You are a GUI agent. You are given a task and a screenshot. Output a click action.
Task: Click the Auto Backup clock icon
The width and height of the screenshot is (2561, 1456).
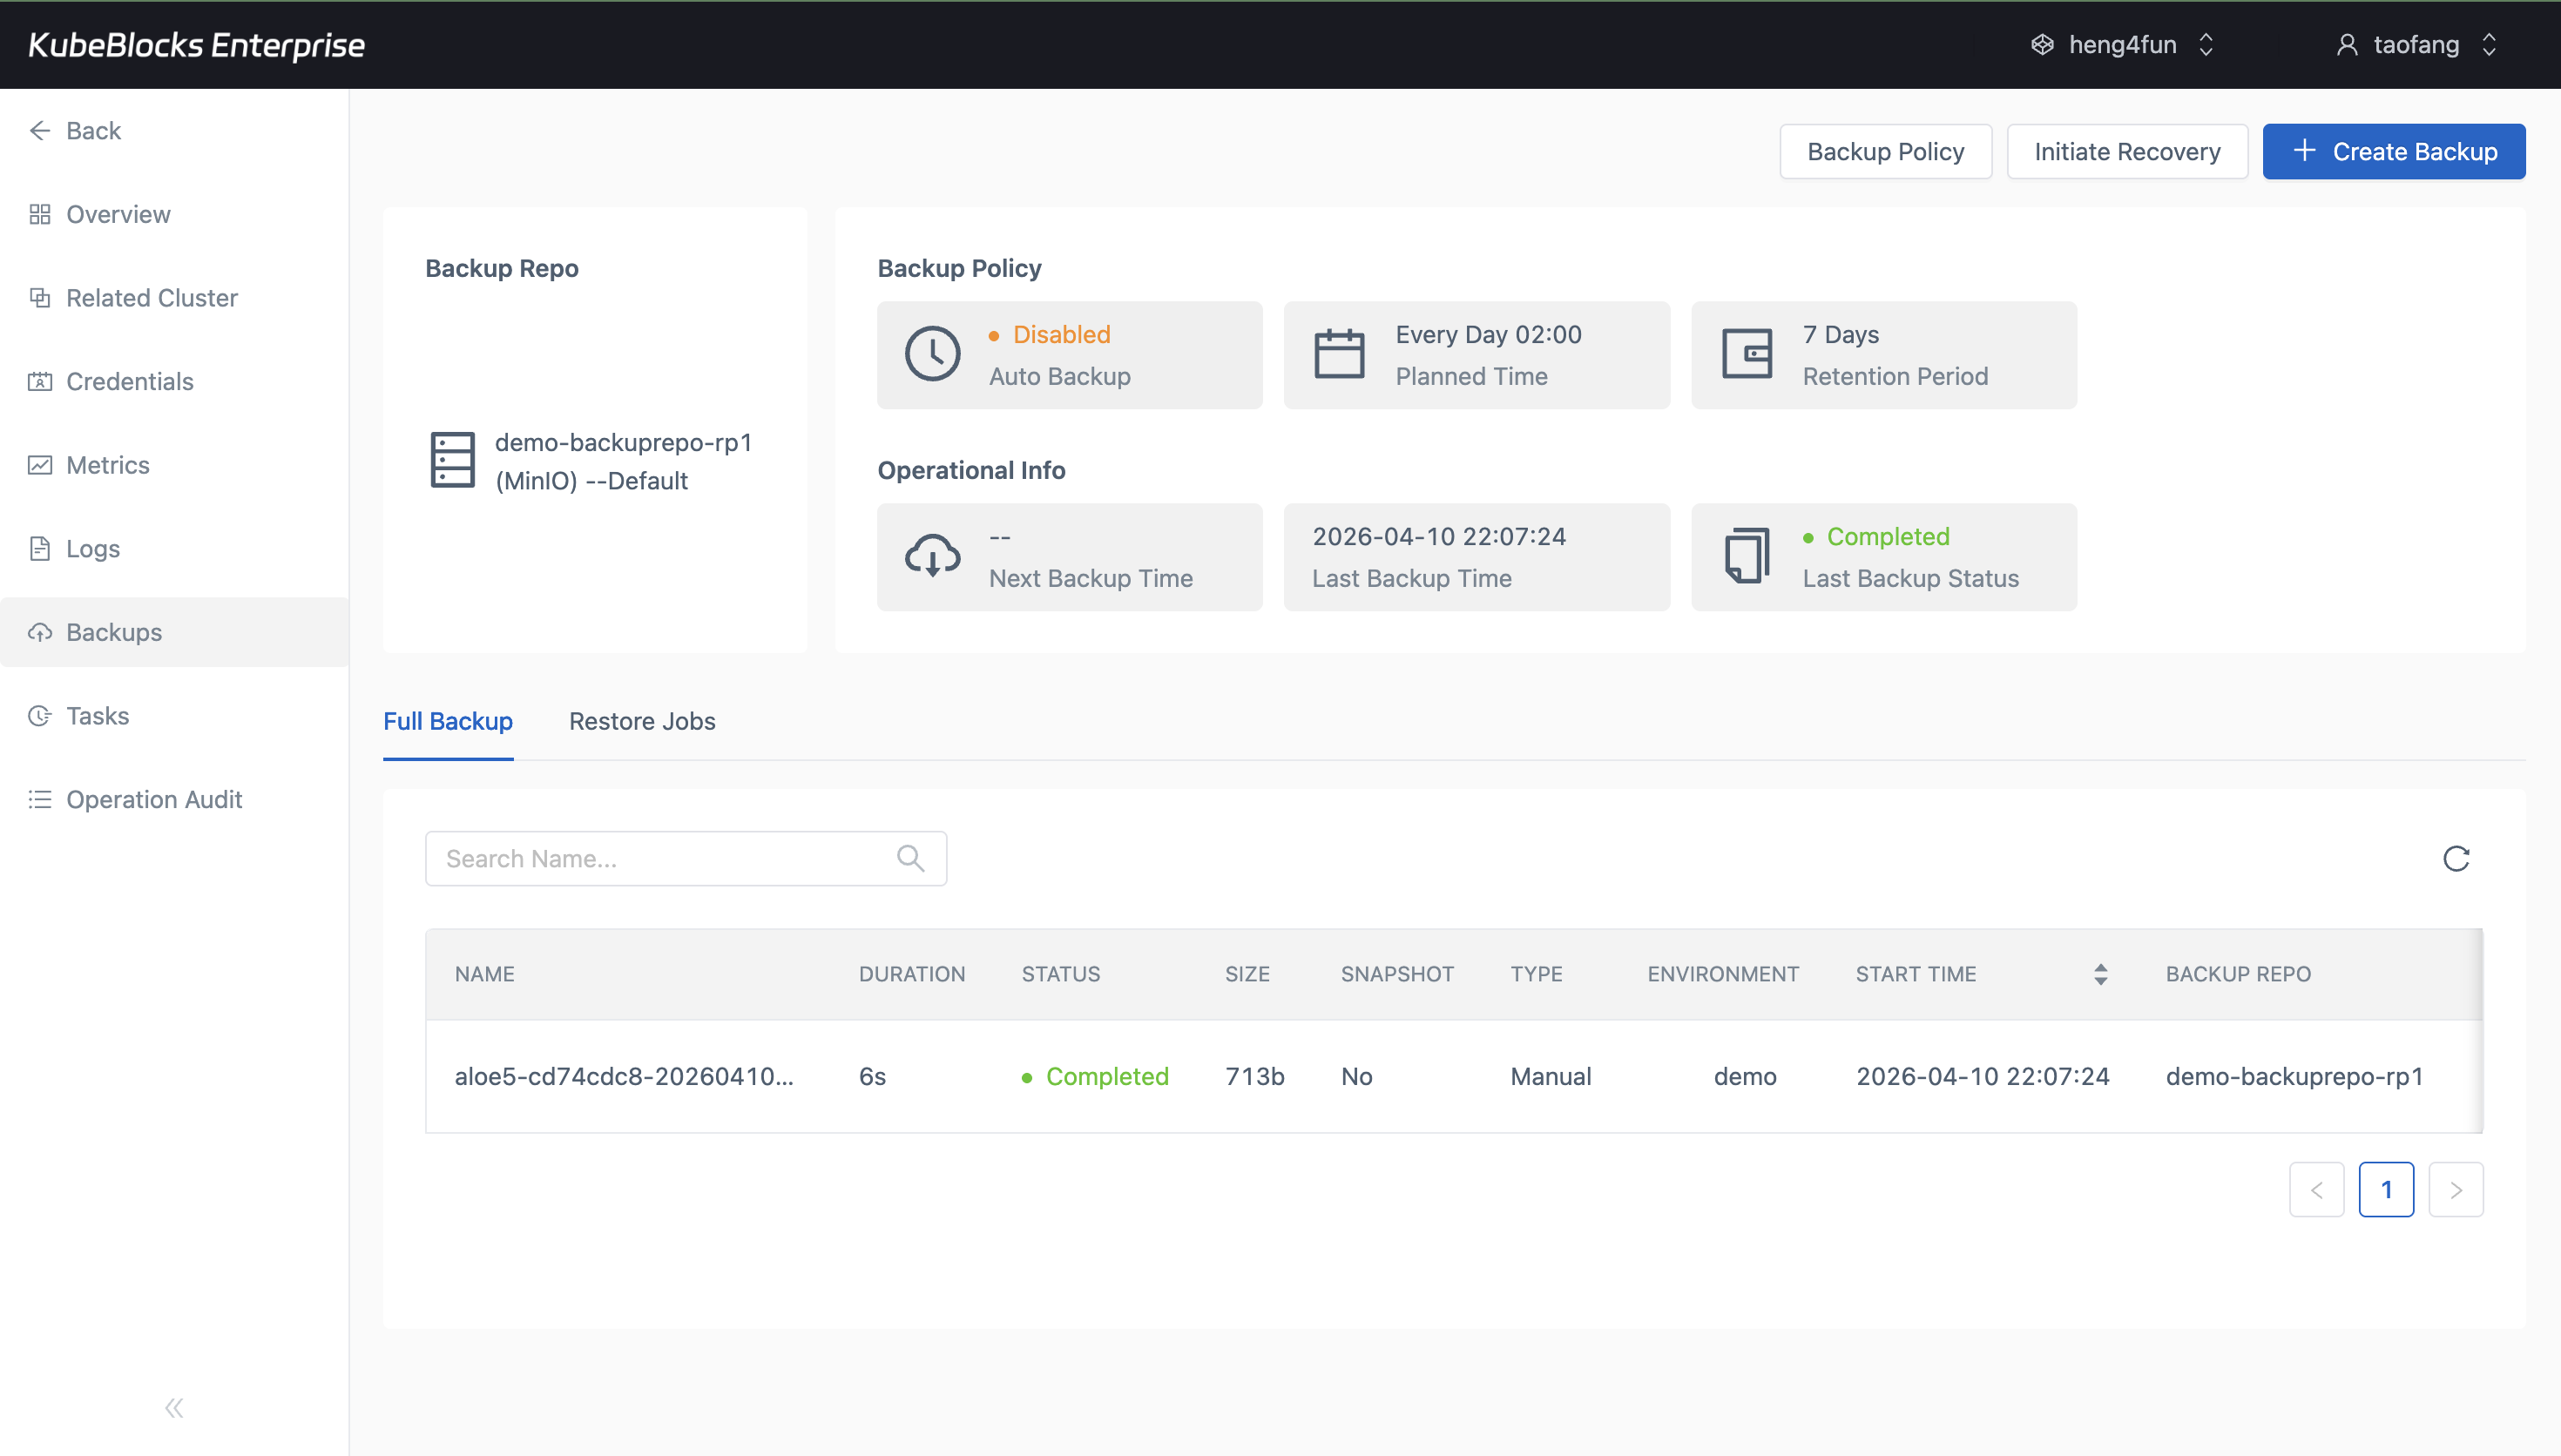pos(932,354)
